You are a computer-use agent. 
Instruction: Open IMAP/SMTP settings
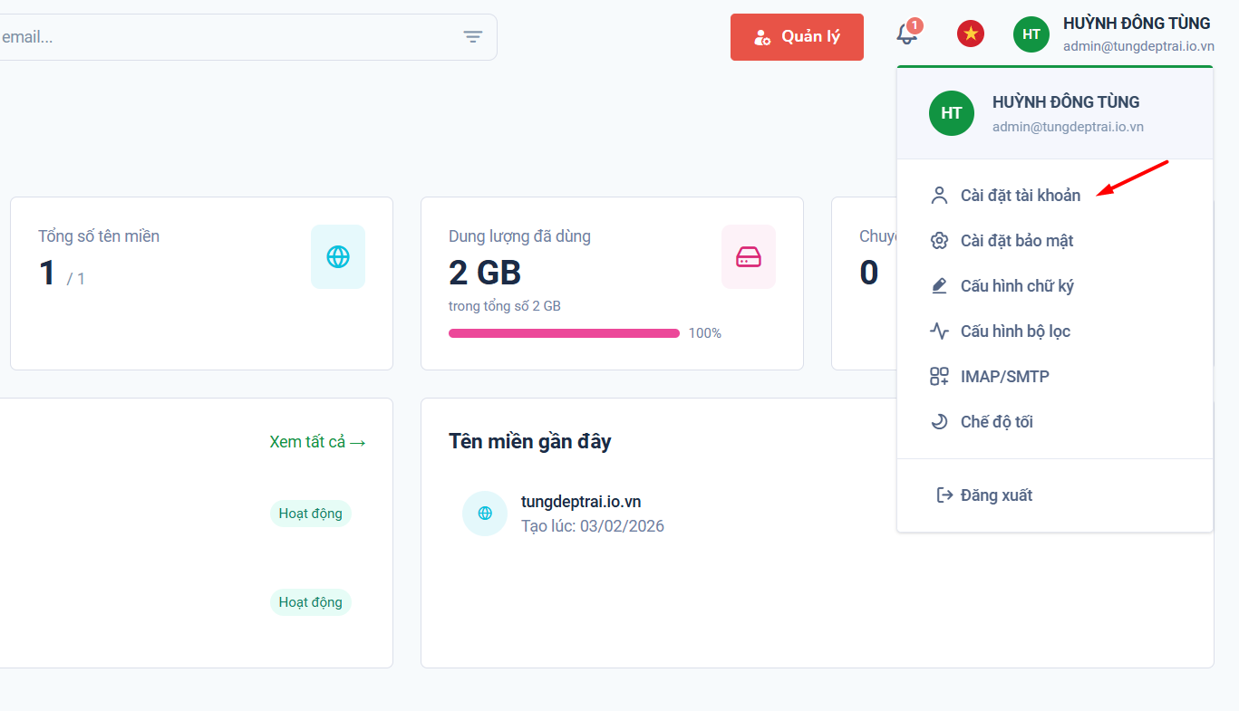click(x=1004, y=377)
